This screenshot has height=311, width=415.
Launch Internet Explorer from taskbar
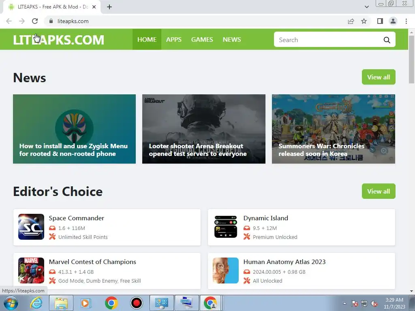tap(36, 303)
